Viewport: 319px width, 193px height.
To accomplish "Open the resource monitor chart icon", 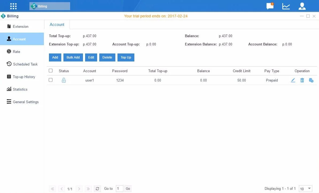I will 286,6.
